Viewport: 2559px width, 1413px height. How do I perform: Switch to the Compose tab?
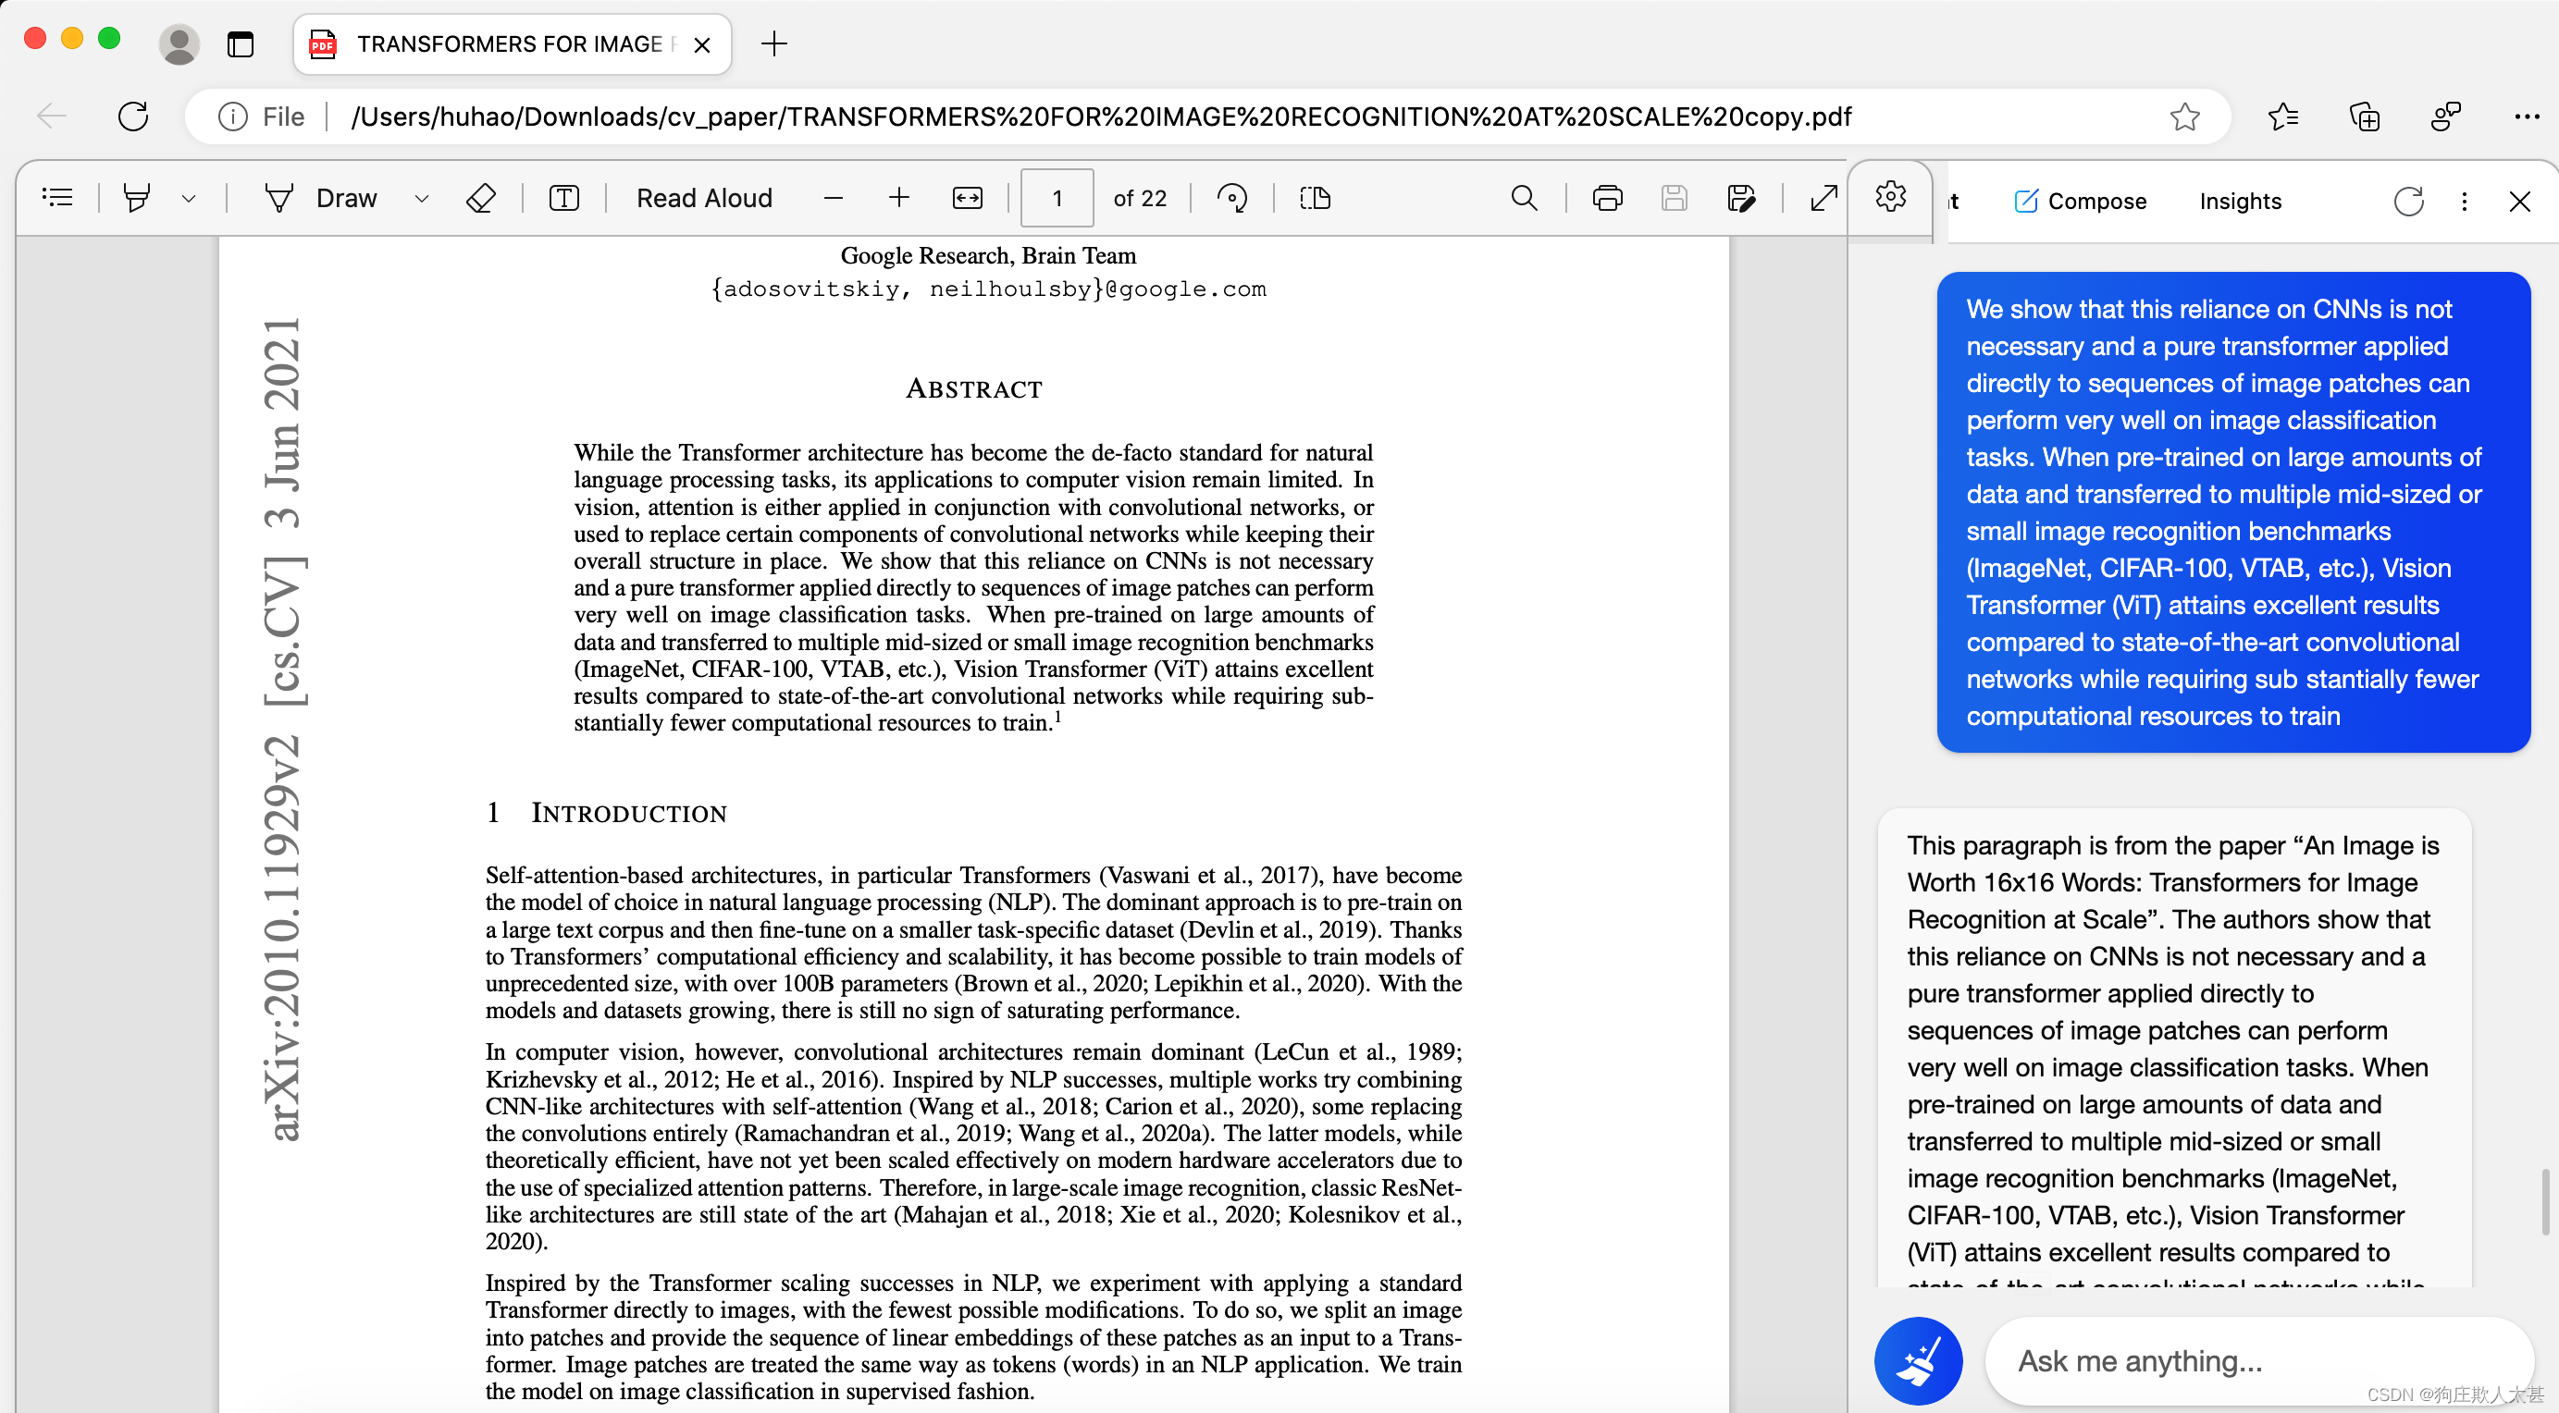pos(2080,202)
